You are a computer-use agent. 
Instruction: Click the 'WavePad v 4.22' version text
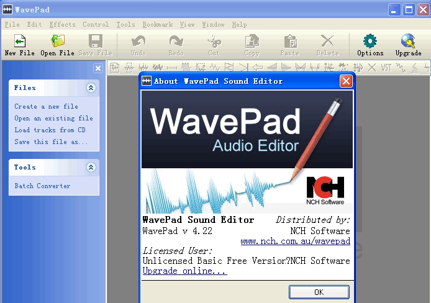[177, 231]
